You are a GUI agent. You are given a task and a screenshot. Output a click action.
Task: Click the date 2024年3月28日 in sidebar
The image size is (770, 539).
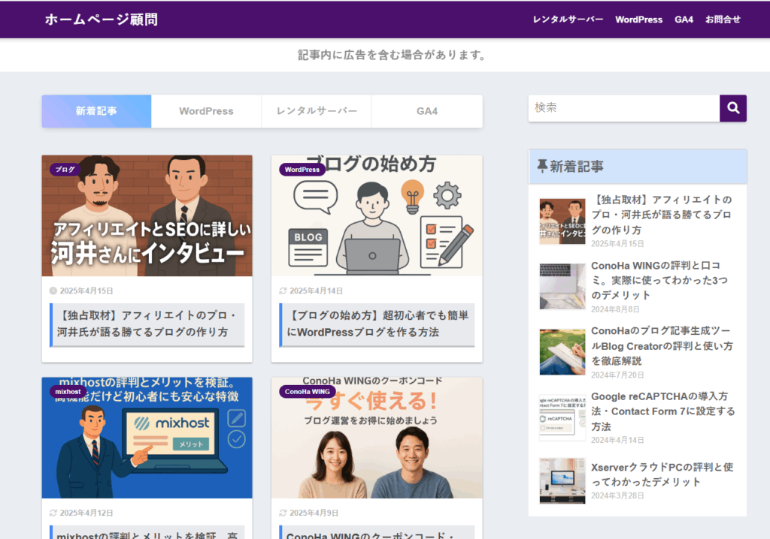[x=617, y=496]
